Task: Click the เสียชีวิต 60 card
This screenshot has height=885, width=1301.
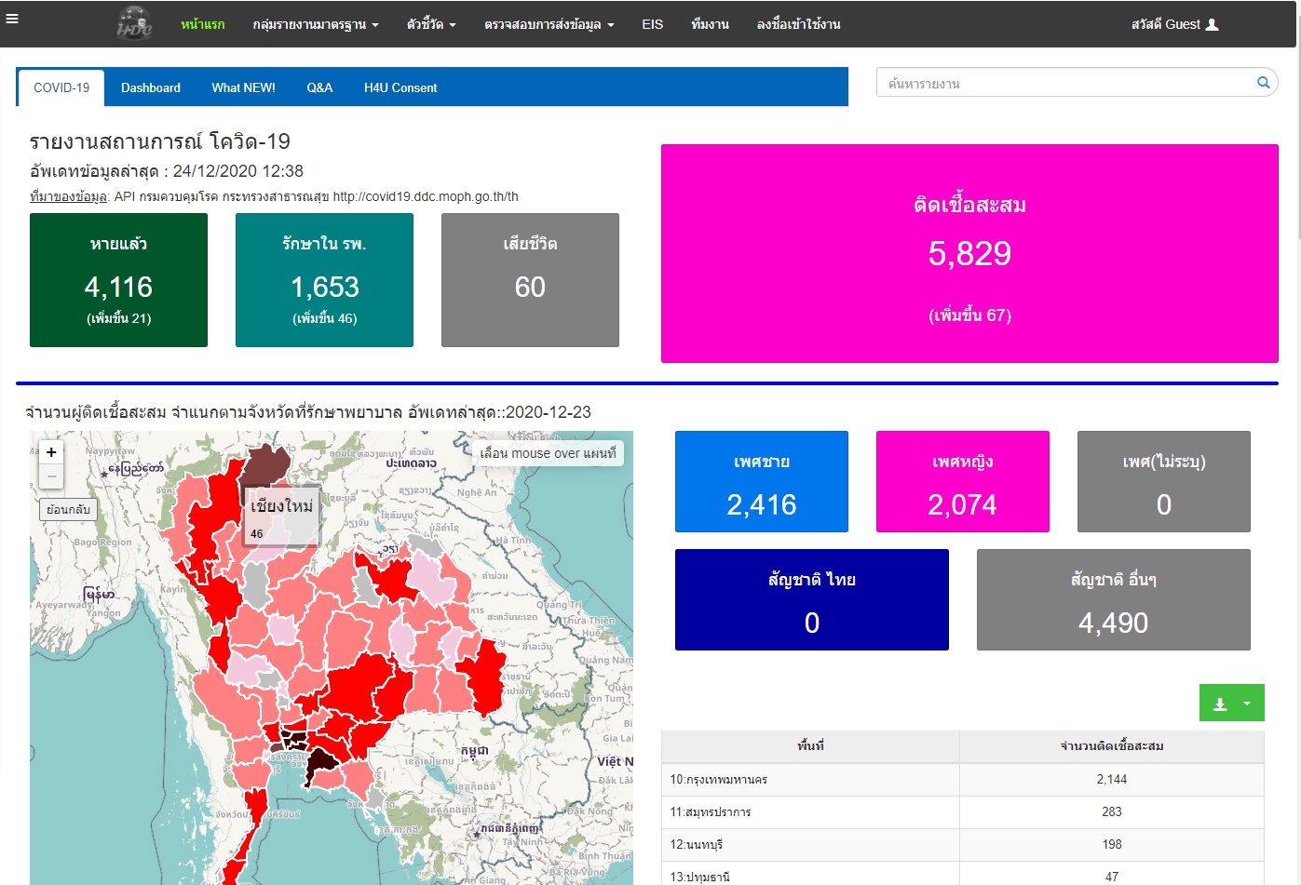Action: [530, 280]
